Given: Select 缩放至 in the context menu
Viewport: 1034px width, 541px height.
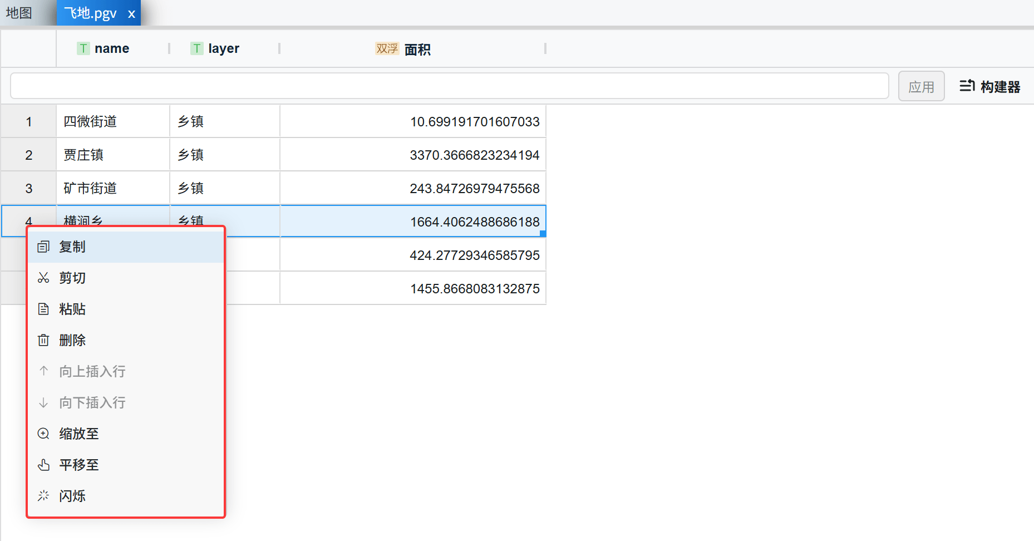Looking at the screenshot, I should pos(79,434).
